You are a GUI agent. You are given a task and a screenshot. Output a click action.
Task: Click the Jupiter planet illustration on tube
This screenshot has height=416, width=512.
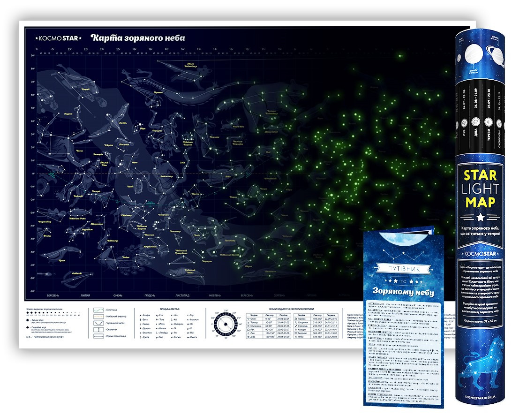(474, 54)
